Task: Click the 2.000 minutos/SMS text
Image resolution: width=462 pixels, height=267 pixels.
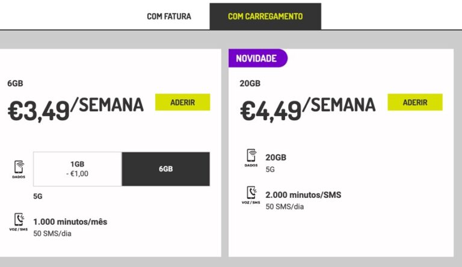Action: pos(303,194)
